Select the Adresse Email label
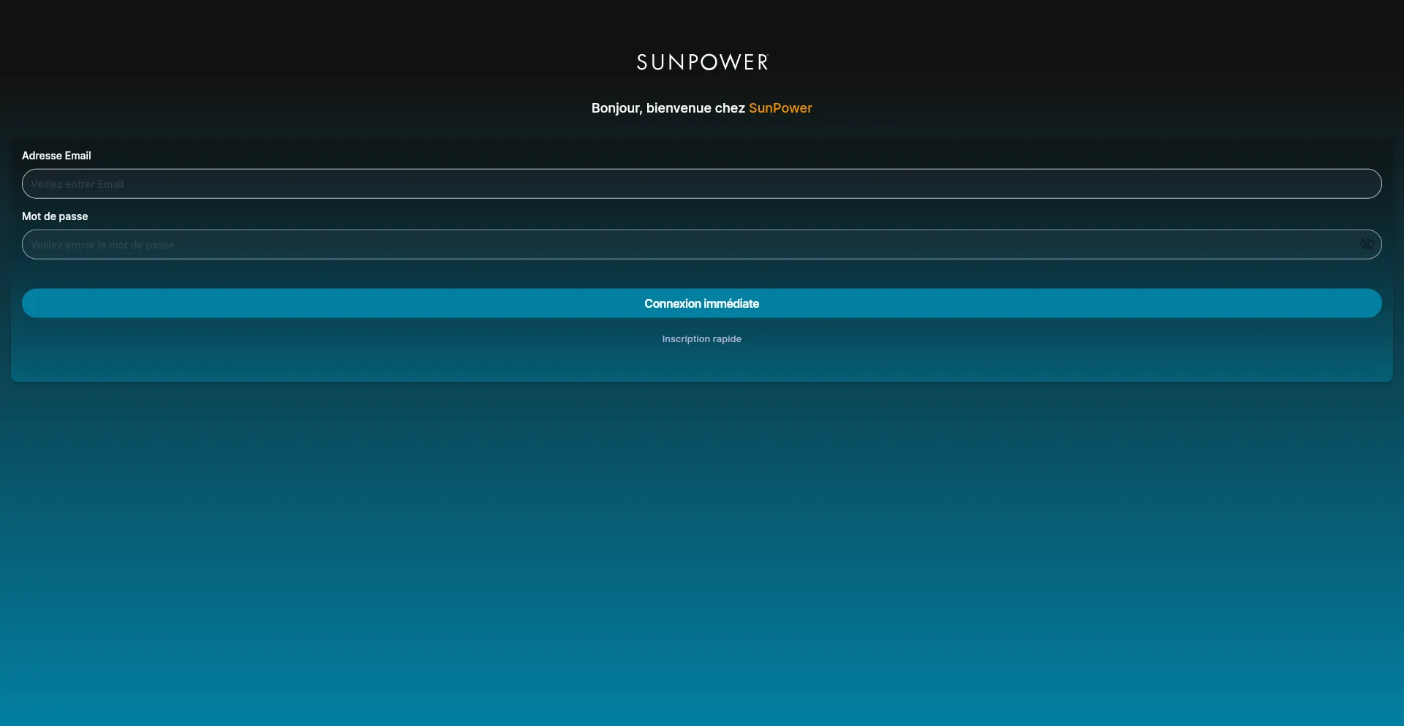 [x=56, y=155]
